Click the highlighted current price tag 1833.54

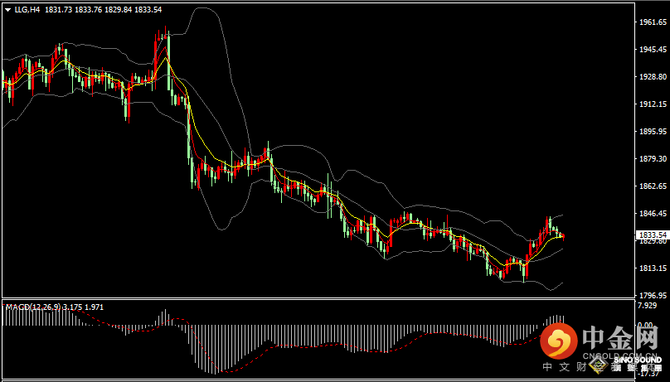(652, 235)
